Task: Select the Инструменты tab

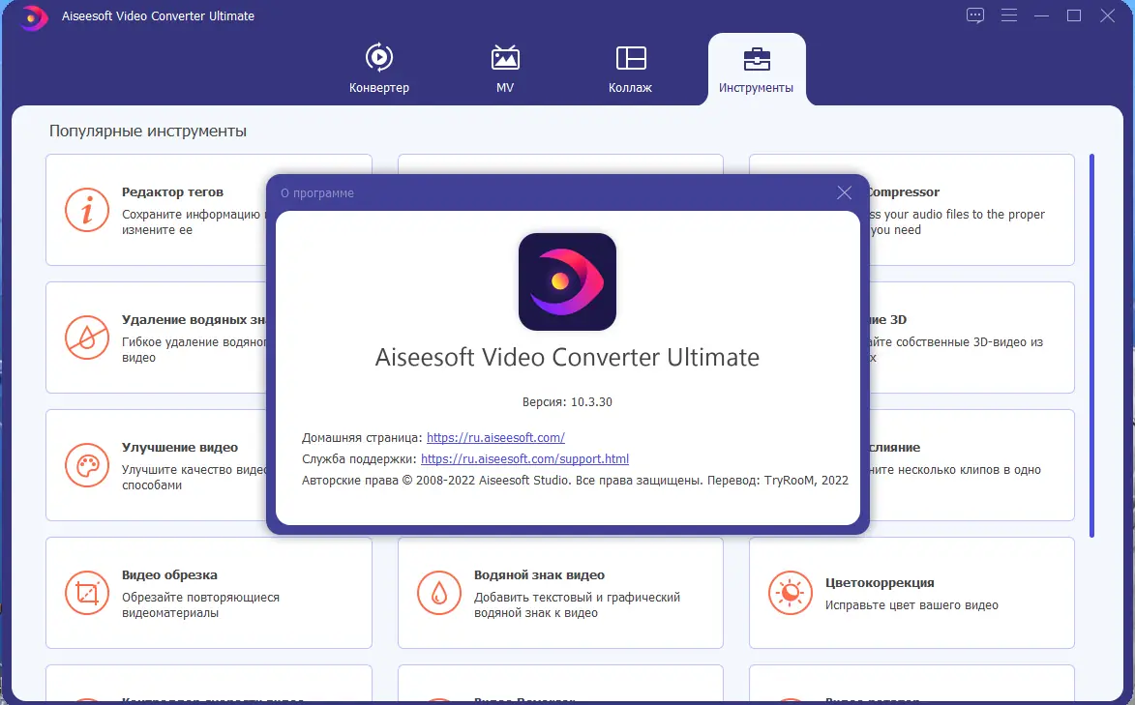Action: pos(757,68)
